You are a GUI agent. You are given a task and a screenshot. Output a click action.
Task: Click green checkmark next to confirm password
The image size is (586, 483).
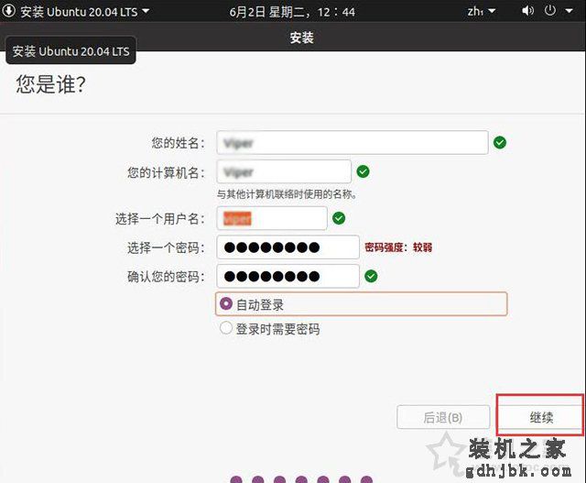(371, 276)
